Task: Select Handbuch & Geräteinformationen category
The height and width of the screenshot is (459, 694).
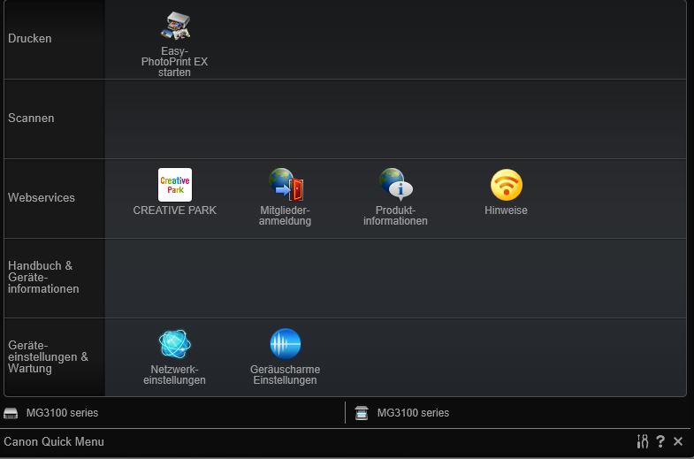Action: [55, 278]
